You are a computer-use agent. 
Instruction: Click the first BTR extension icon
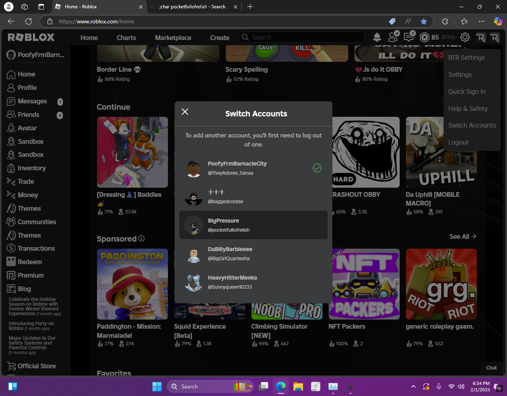click(481, 37)
